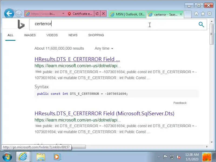The width and height of the screenshot is (216, 162).
Task: Expand the Any time filter dropdown
Action: tap(104, 49)
